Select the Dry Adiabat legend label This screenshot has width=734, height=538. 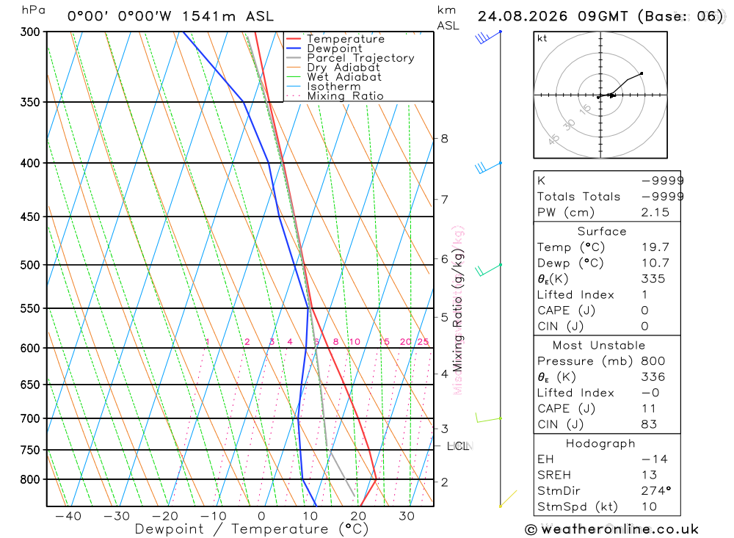(344, 68)
